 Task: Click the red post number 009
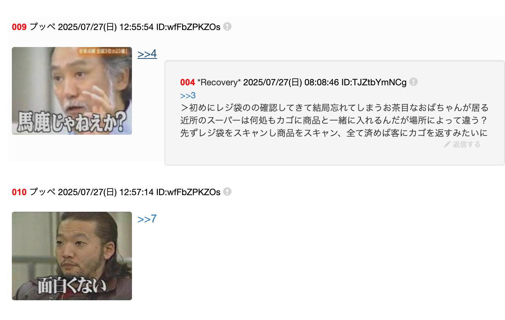pos(19,27)
